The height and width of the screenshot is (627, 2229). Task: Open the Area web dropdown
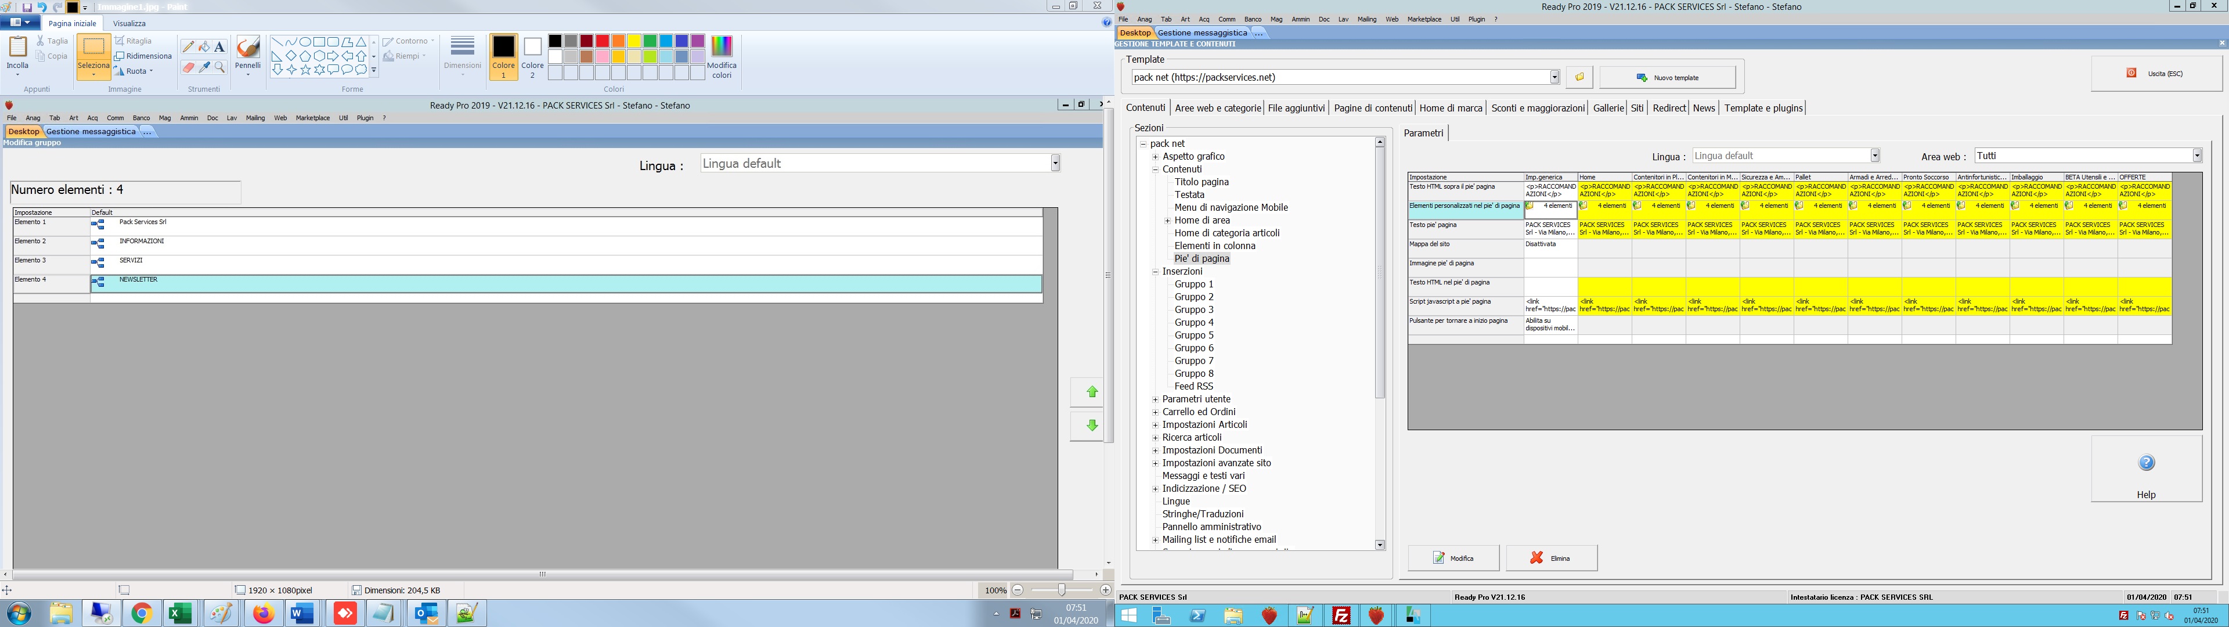pyautogui.click(x=2196, y=156)
